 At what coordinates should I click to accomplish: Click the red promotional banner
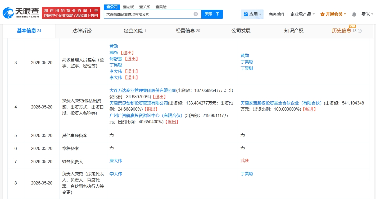(x=71, y=13)
